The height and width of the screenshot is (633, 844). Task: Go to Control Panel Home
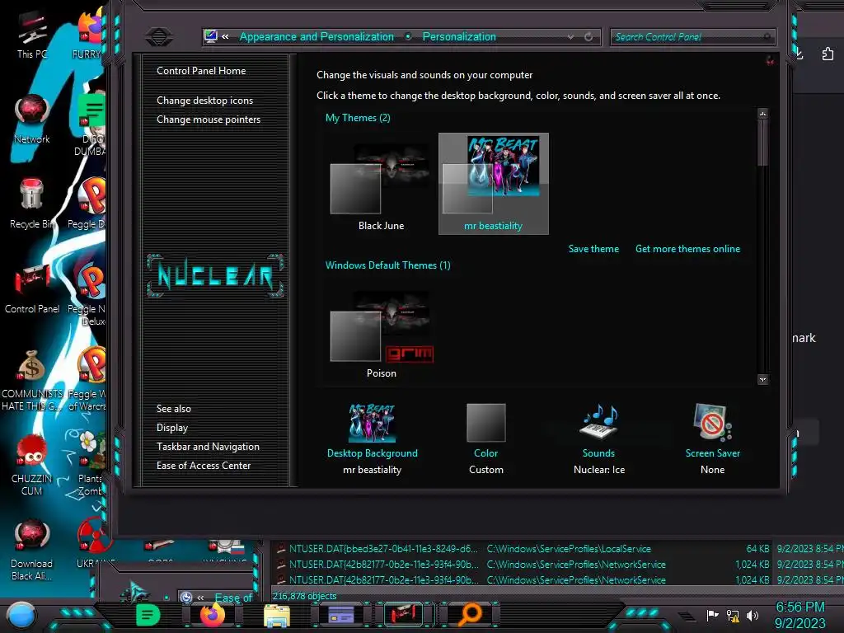pos(201,71)
